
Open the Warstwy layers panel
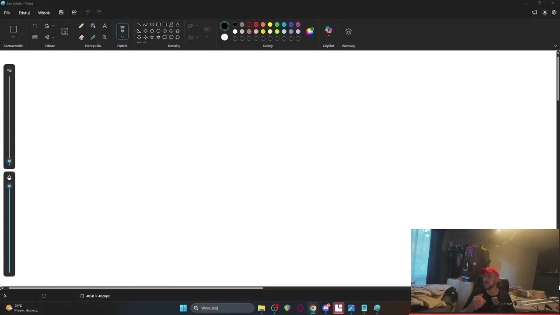coord(348,31)
